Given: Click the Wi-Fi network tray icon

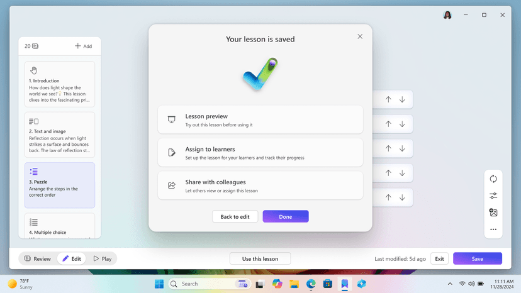Looking at the screenshot, I should (462, 284).
